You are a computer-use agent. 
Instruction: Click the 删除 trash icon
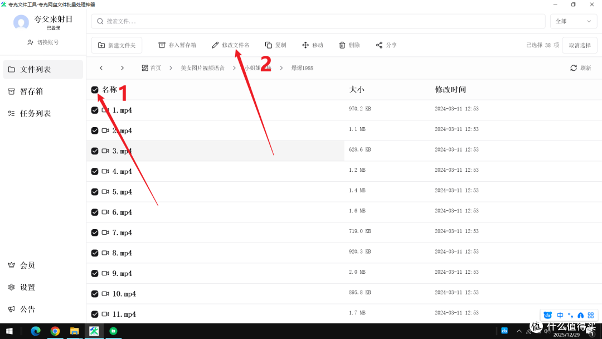tap(342, 45)
